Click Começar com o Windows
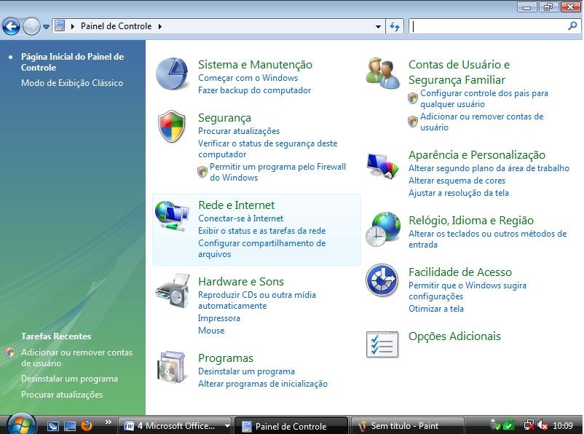The height and width of the screenshot is (434, 584). (248, 78)
